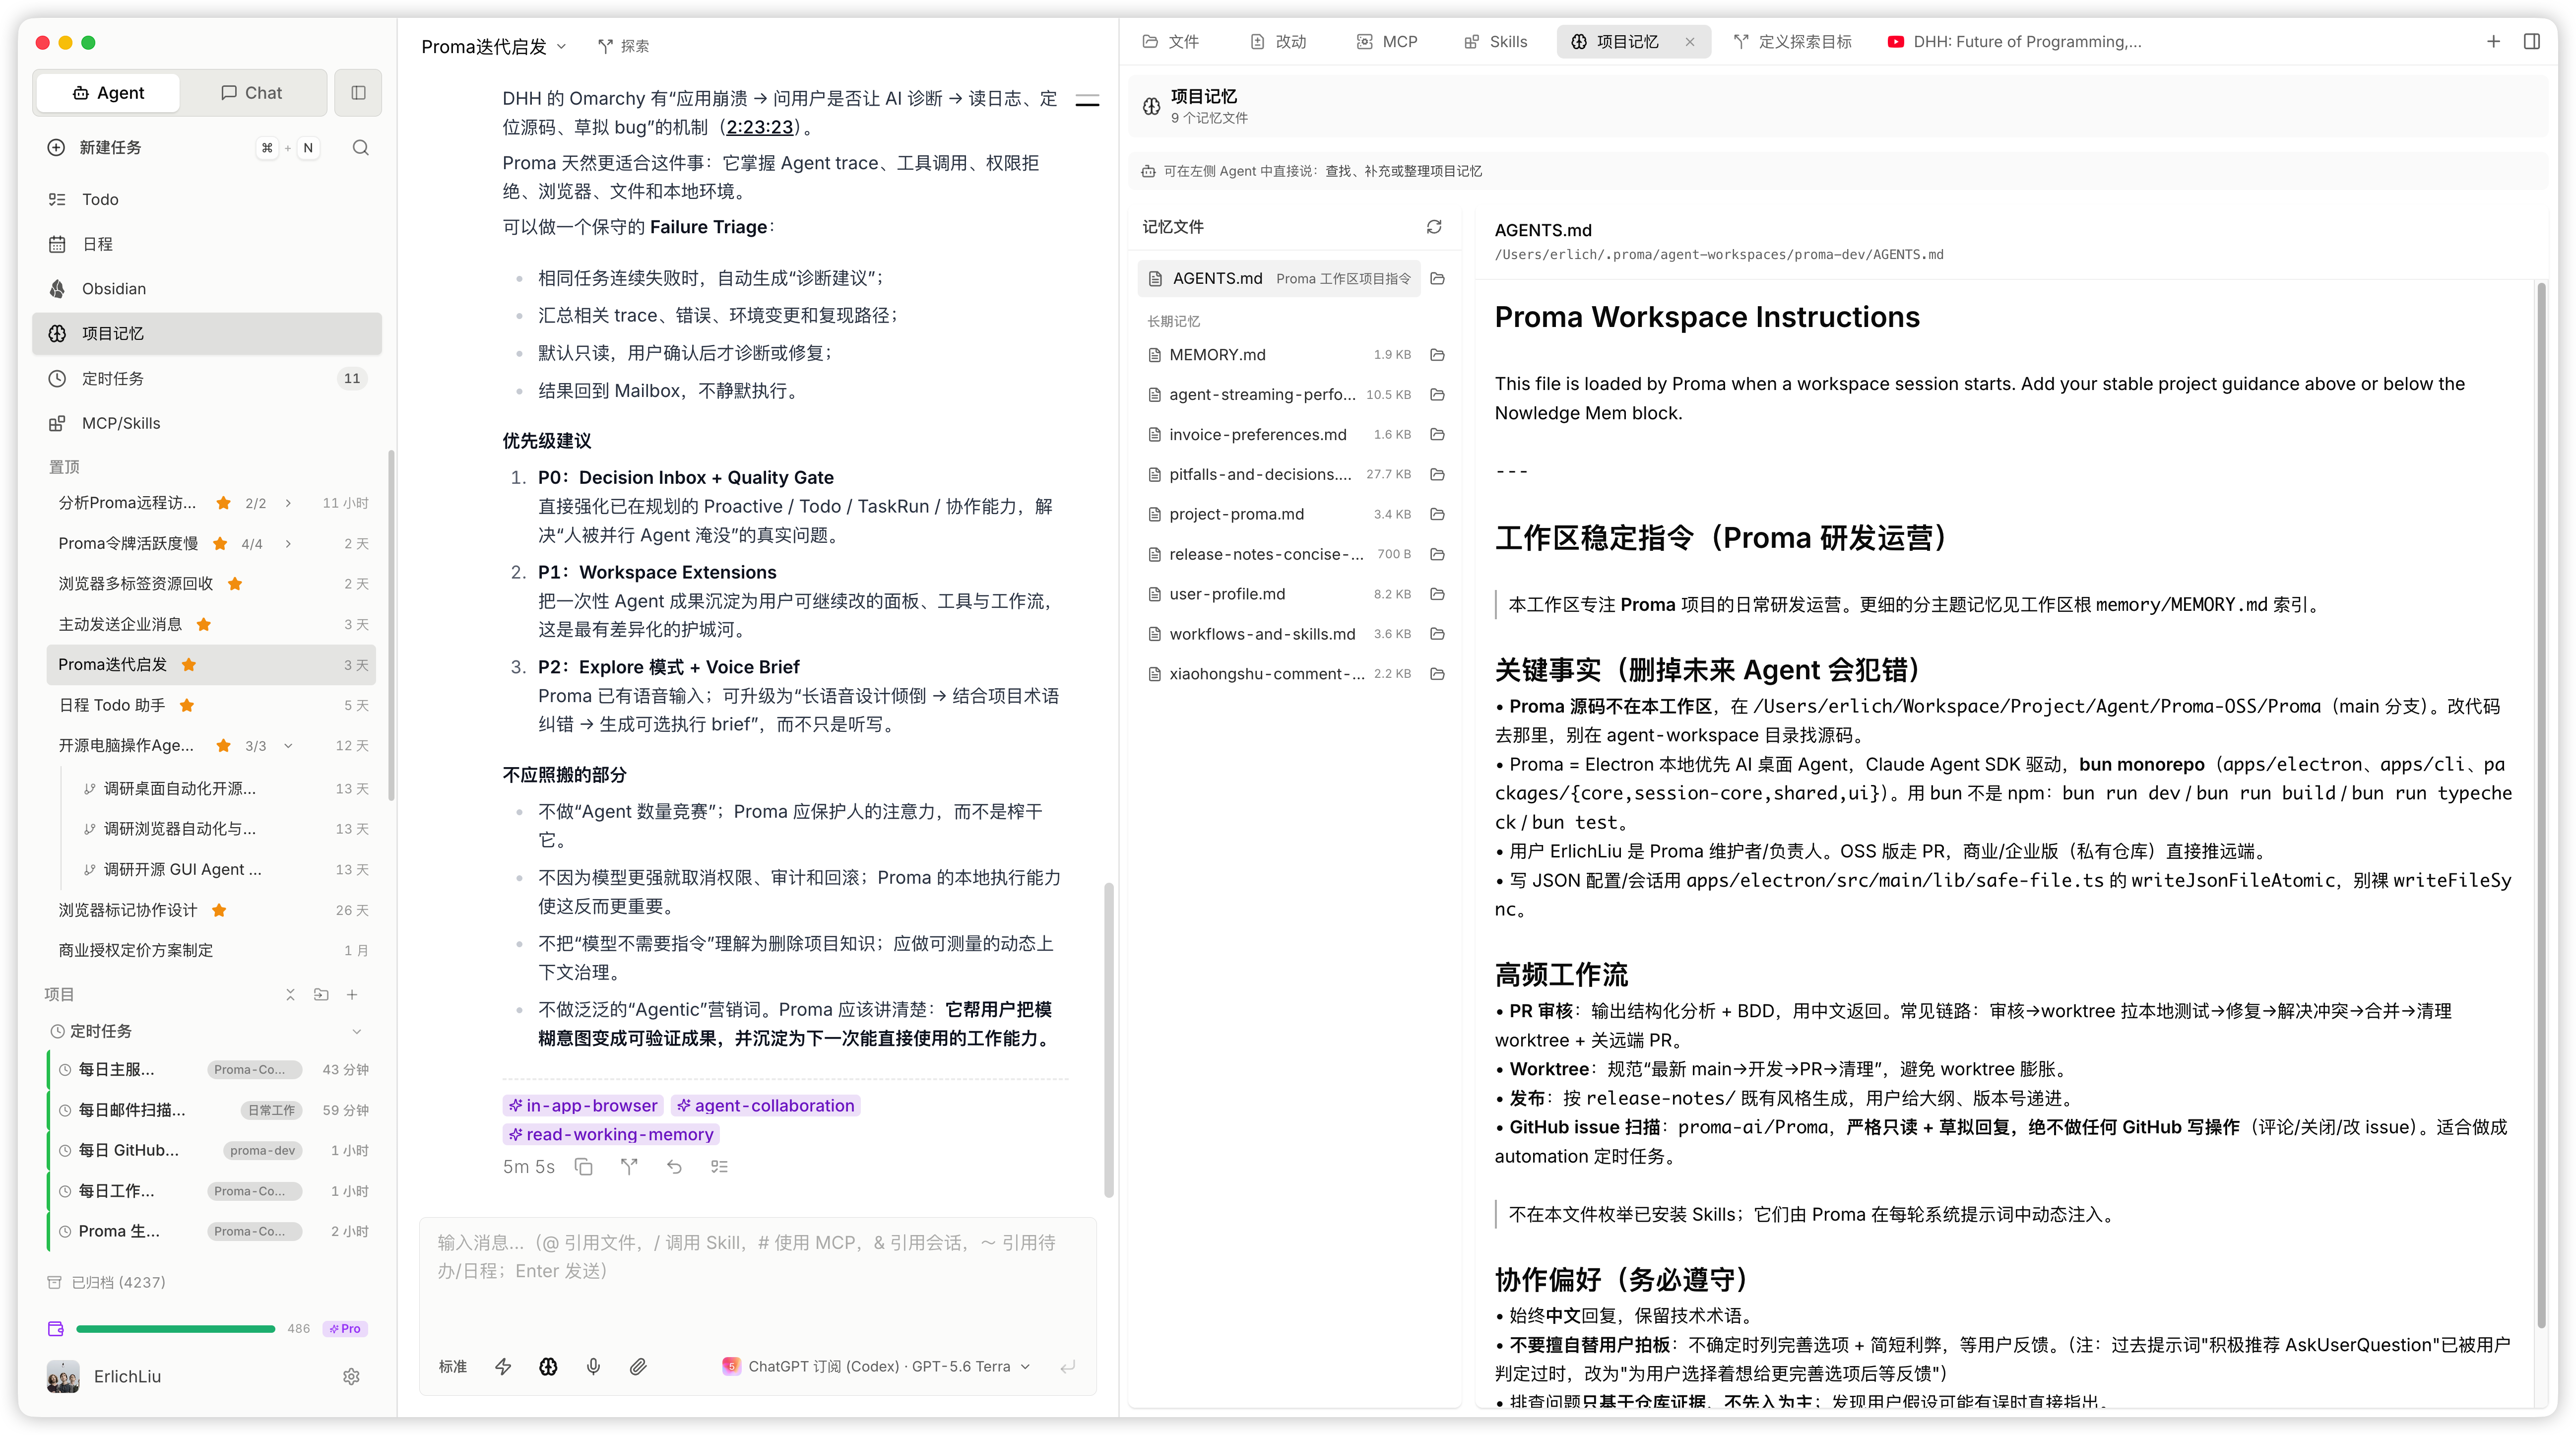Collapse the 开源电脑操作Age... subtasks
The image size is (2576, 1435).
click(288, 746)
